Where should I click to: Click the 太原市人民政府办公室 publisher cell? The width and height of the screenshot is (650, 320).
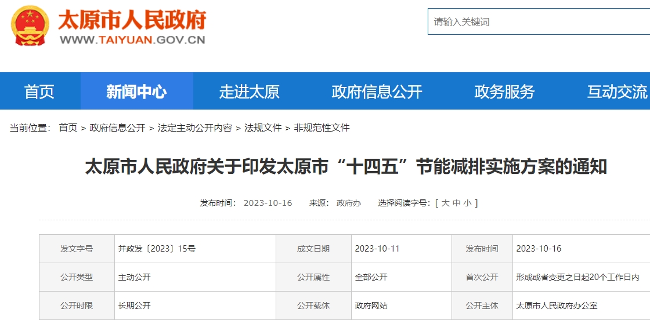click(557, 306)
